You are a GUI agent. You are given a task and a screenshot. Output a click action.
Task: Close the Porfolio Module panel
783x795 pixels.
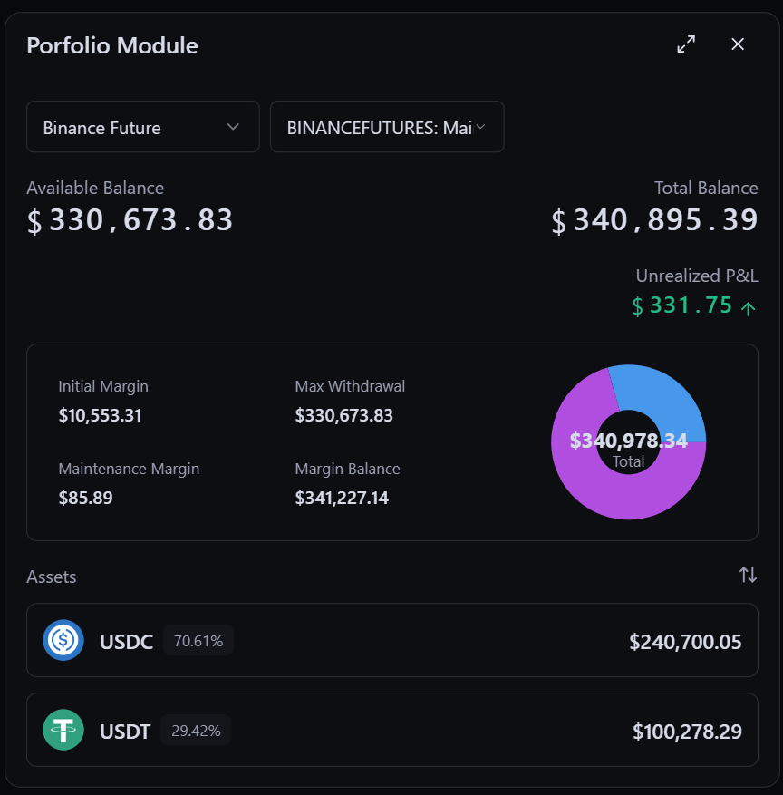[x=738, y=44]
